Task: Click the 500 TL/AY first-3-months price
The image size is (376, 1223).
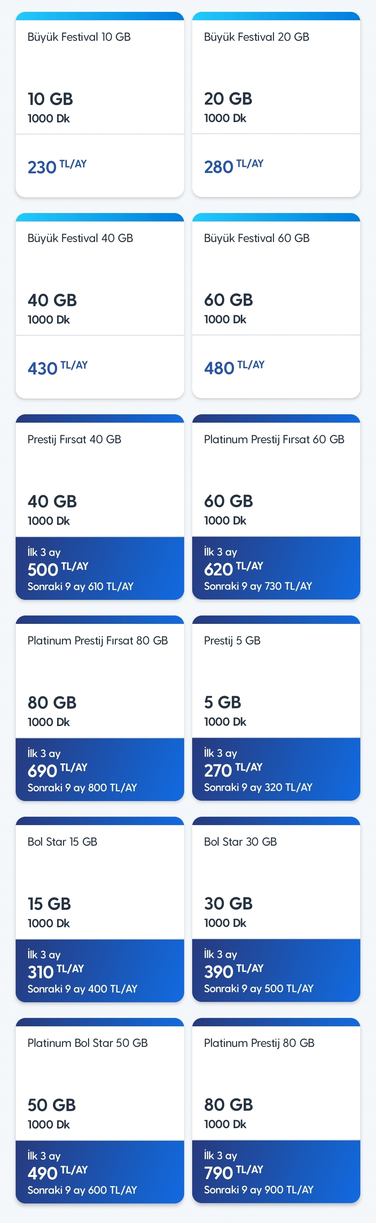Action: tap(58, 569)
